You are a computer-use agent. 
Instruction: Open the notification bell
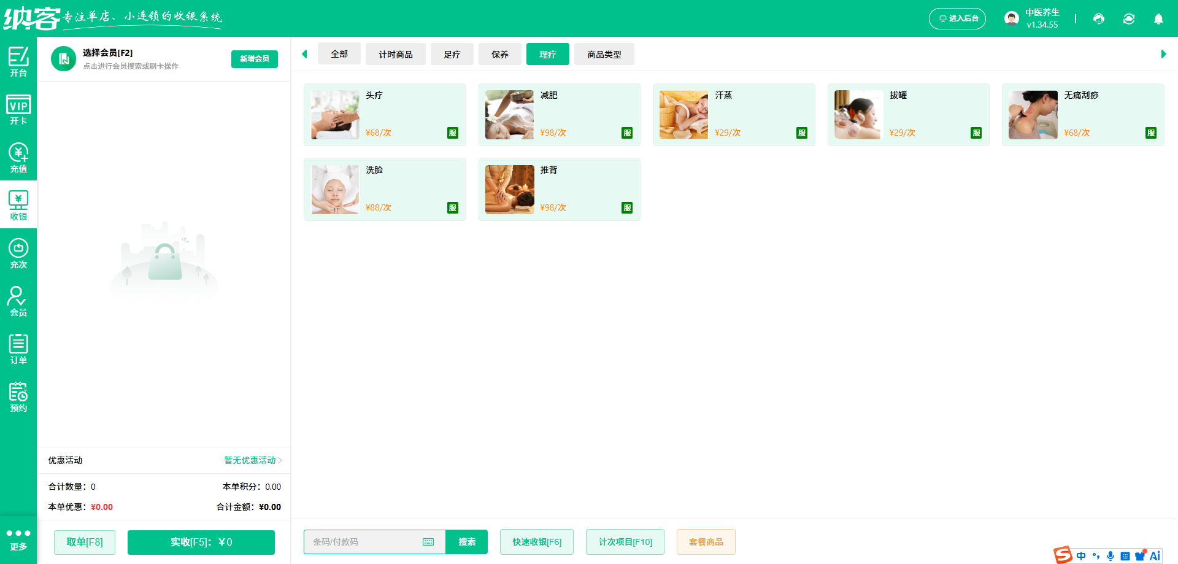pyautogui.click(x=1158, y=19)
